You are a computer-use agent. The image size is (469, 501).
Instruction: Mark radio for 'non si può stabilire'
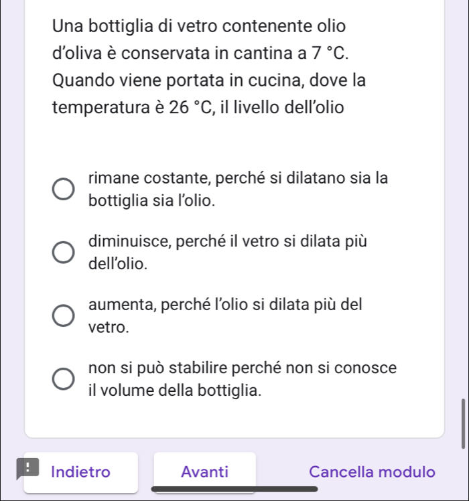click(x=64, y=378)
